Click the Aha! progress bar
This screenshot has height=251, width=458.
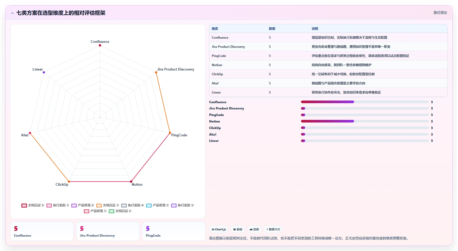point(365,134)
